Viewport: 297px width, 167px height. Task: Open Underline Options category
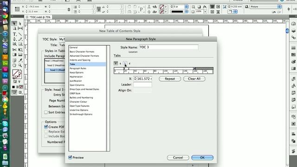pyautogui.click(x=79, y=110)
